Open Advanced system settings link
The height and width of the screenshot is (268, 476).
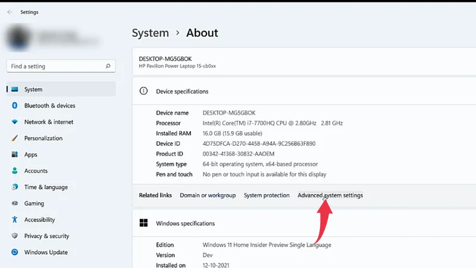click(330, 195)
